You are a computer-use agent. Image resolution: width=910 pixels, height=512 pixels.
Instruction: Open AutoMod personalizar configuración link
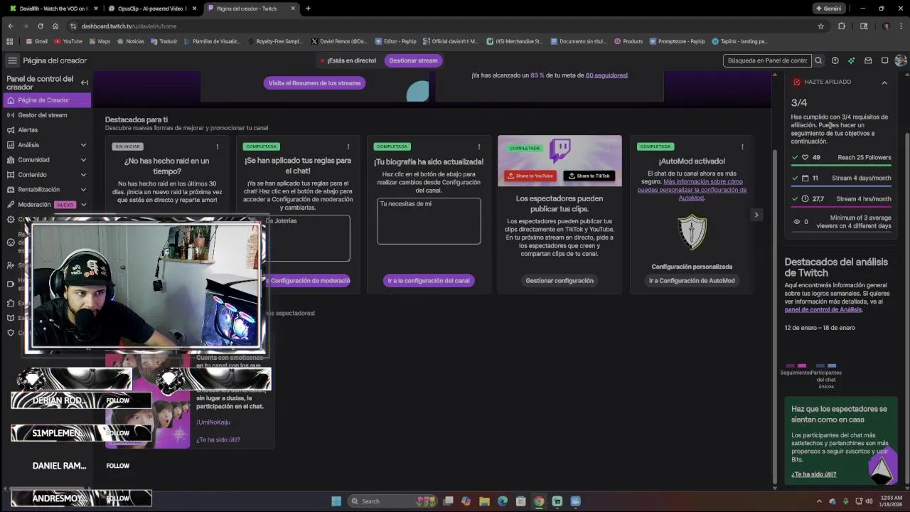tap(692, 190)
